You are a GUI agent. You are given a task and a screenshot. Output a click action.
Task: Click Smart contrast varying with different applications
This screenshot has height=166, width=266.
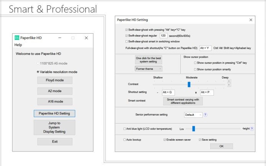pos(183,101)
